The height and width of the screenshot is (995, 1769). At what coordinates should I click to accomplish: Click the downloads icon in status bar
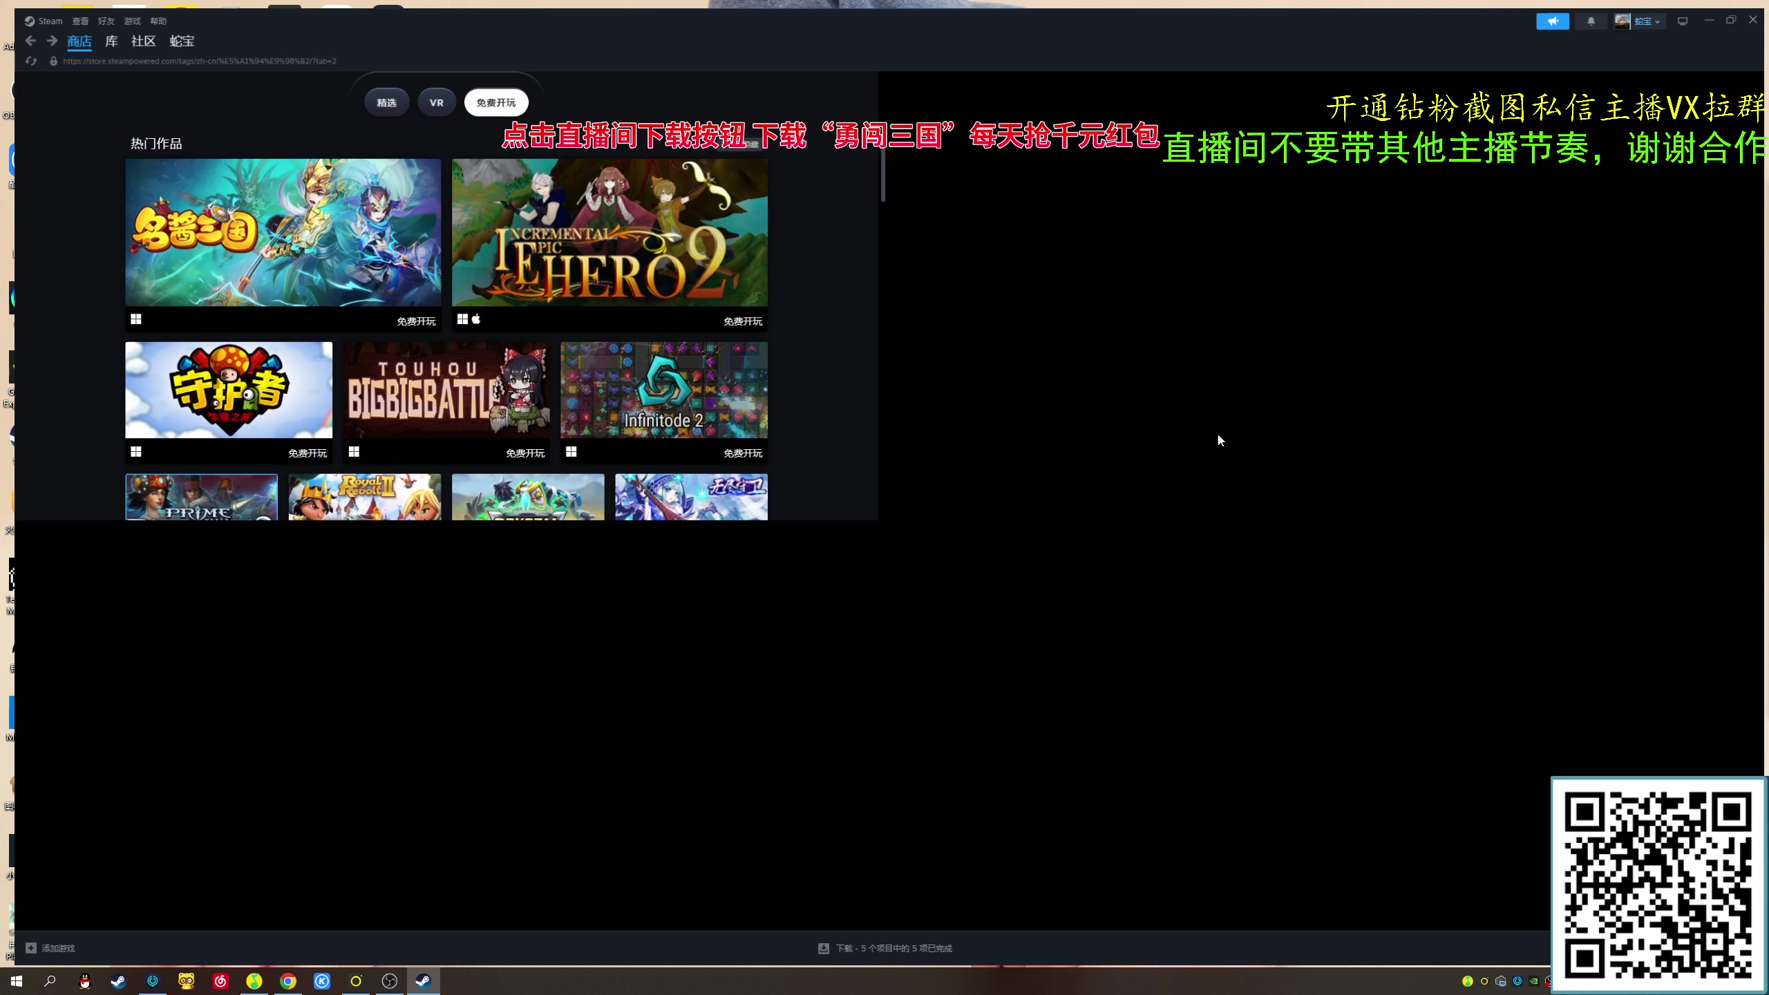[x=823, y=948]
